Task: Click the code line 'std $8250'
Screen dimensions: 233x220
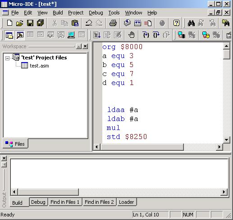Action: pyautogui.click(x=127, y=137)
